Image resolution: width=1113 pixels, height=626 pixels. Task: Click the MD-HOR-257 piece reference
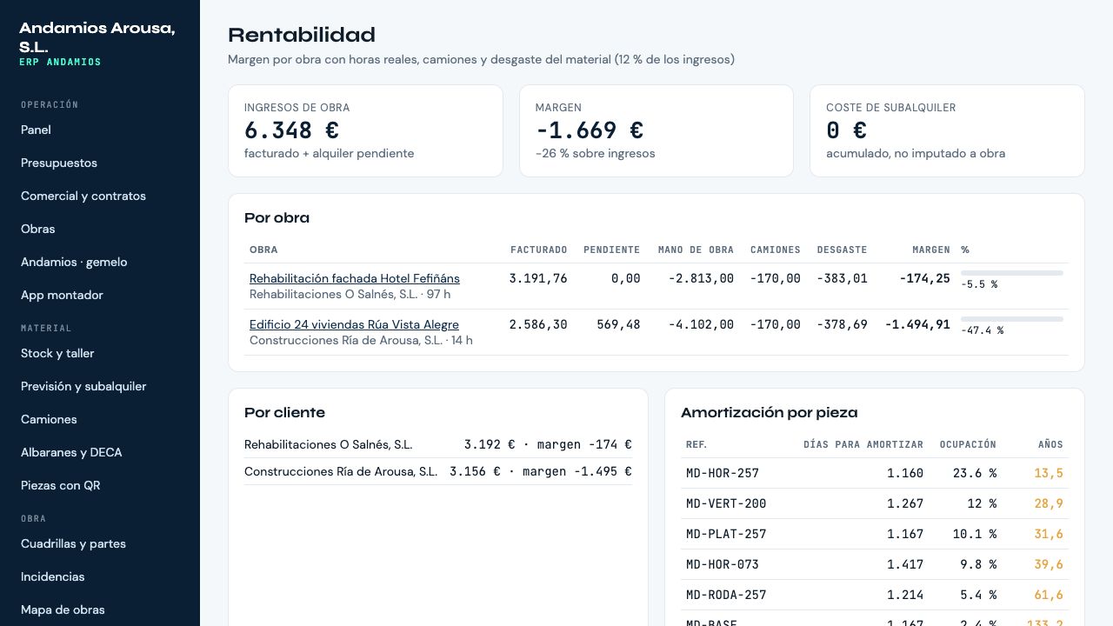tap(723, 473)
